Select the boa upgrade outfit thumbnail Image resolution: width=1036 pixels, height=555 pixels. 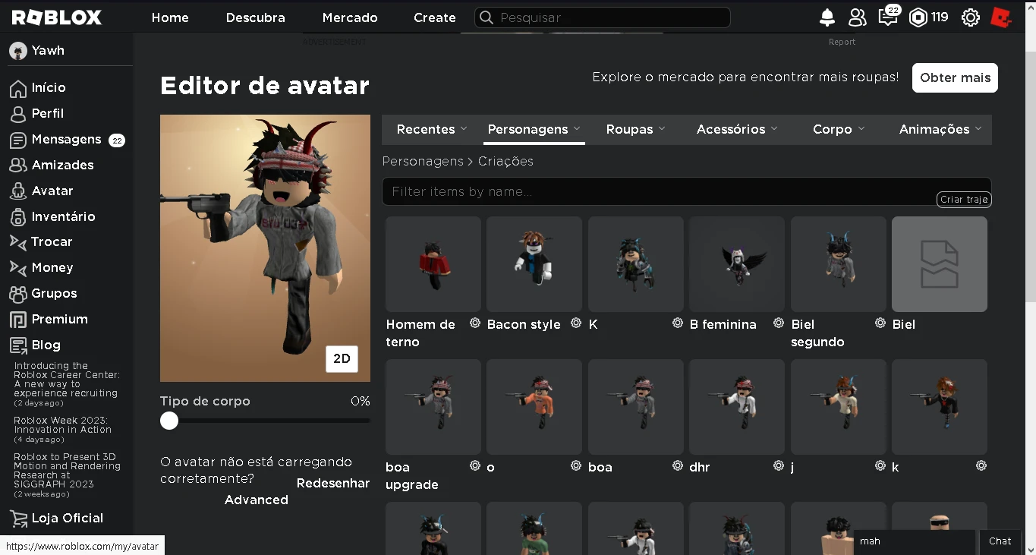[433, 407]
